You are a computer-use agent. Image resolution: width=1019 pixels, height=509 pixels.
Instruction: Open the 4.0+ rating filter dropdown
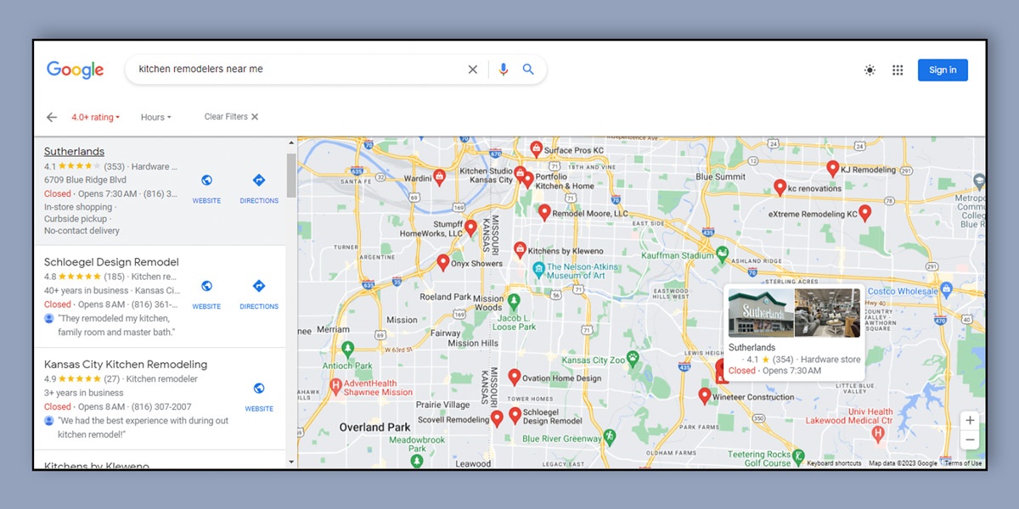pos(95,117)
